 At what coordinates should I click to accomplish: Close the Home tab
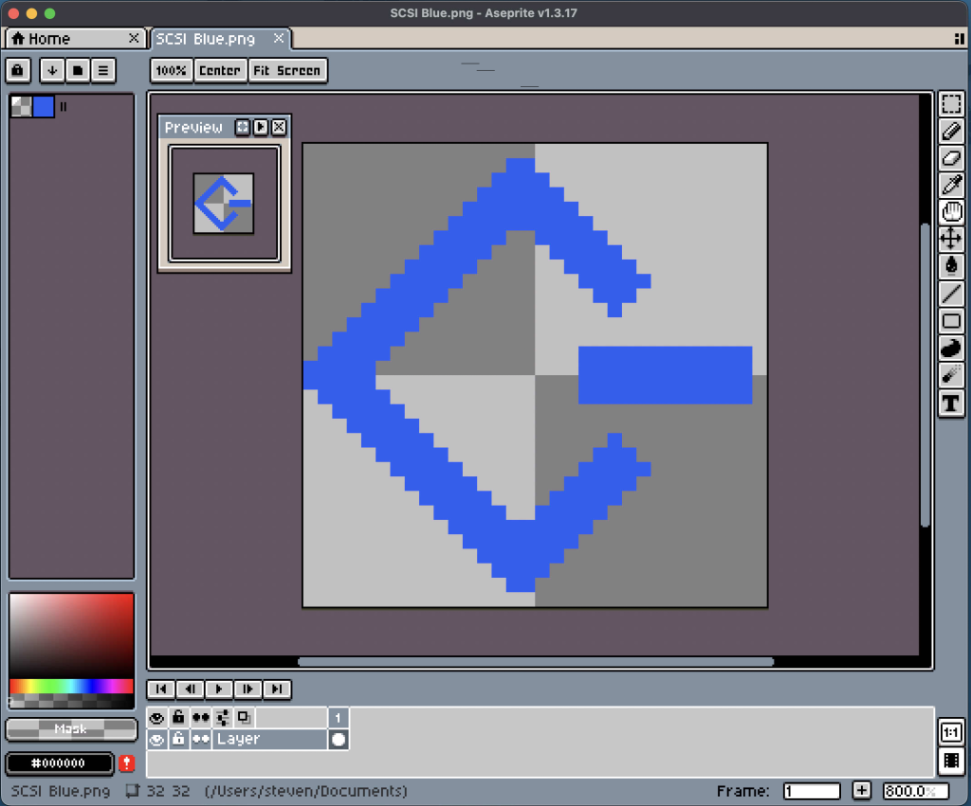point(134,38)
